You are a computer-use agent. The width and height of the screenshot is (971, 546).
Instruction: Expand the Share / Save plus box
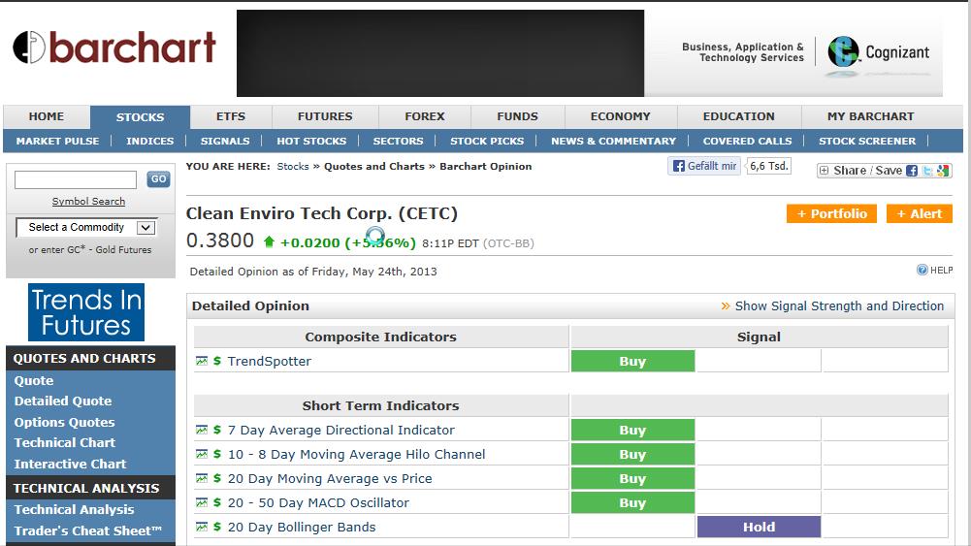pyautogui.click(x=824, y=171)
